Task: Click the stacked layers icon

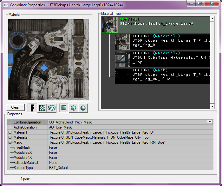Action: (x=52, y=108)
